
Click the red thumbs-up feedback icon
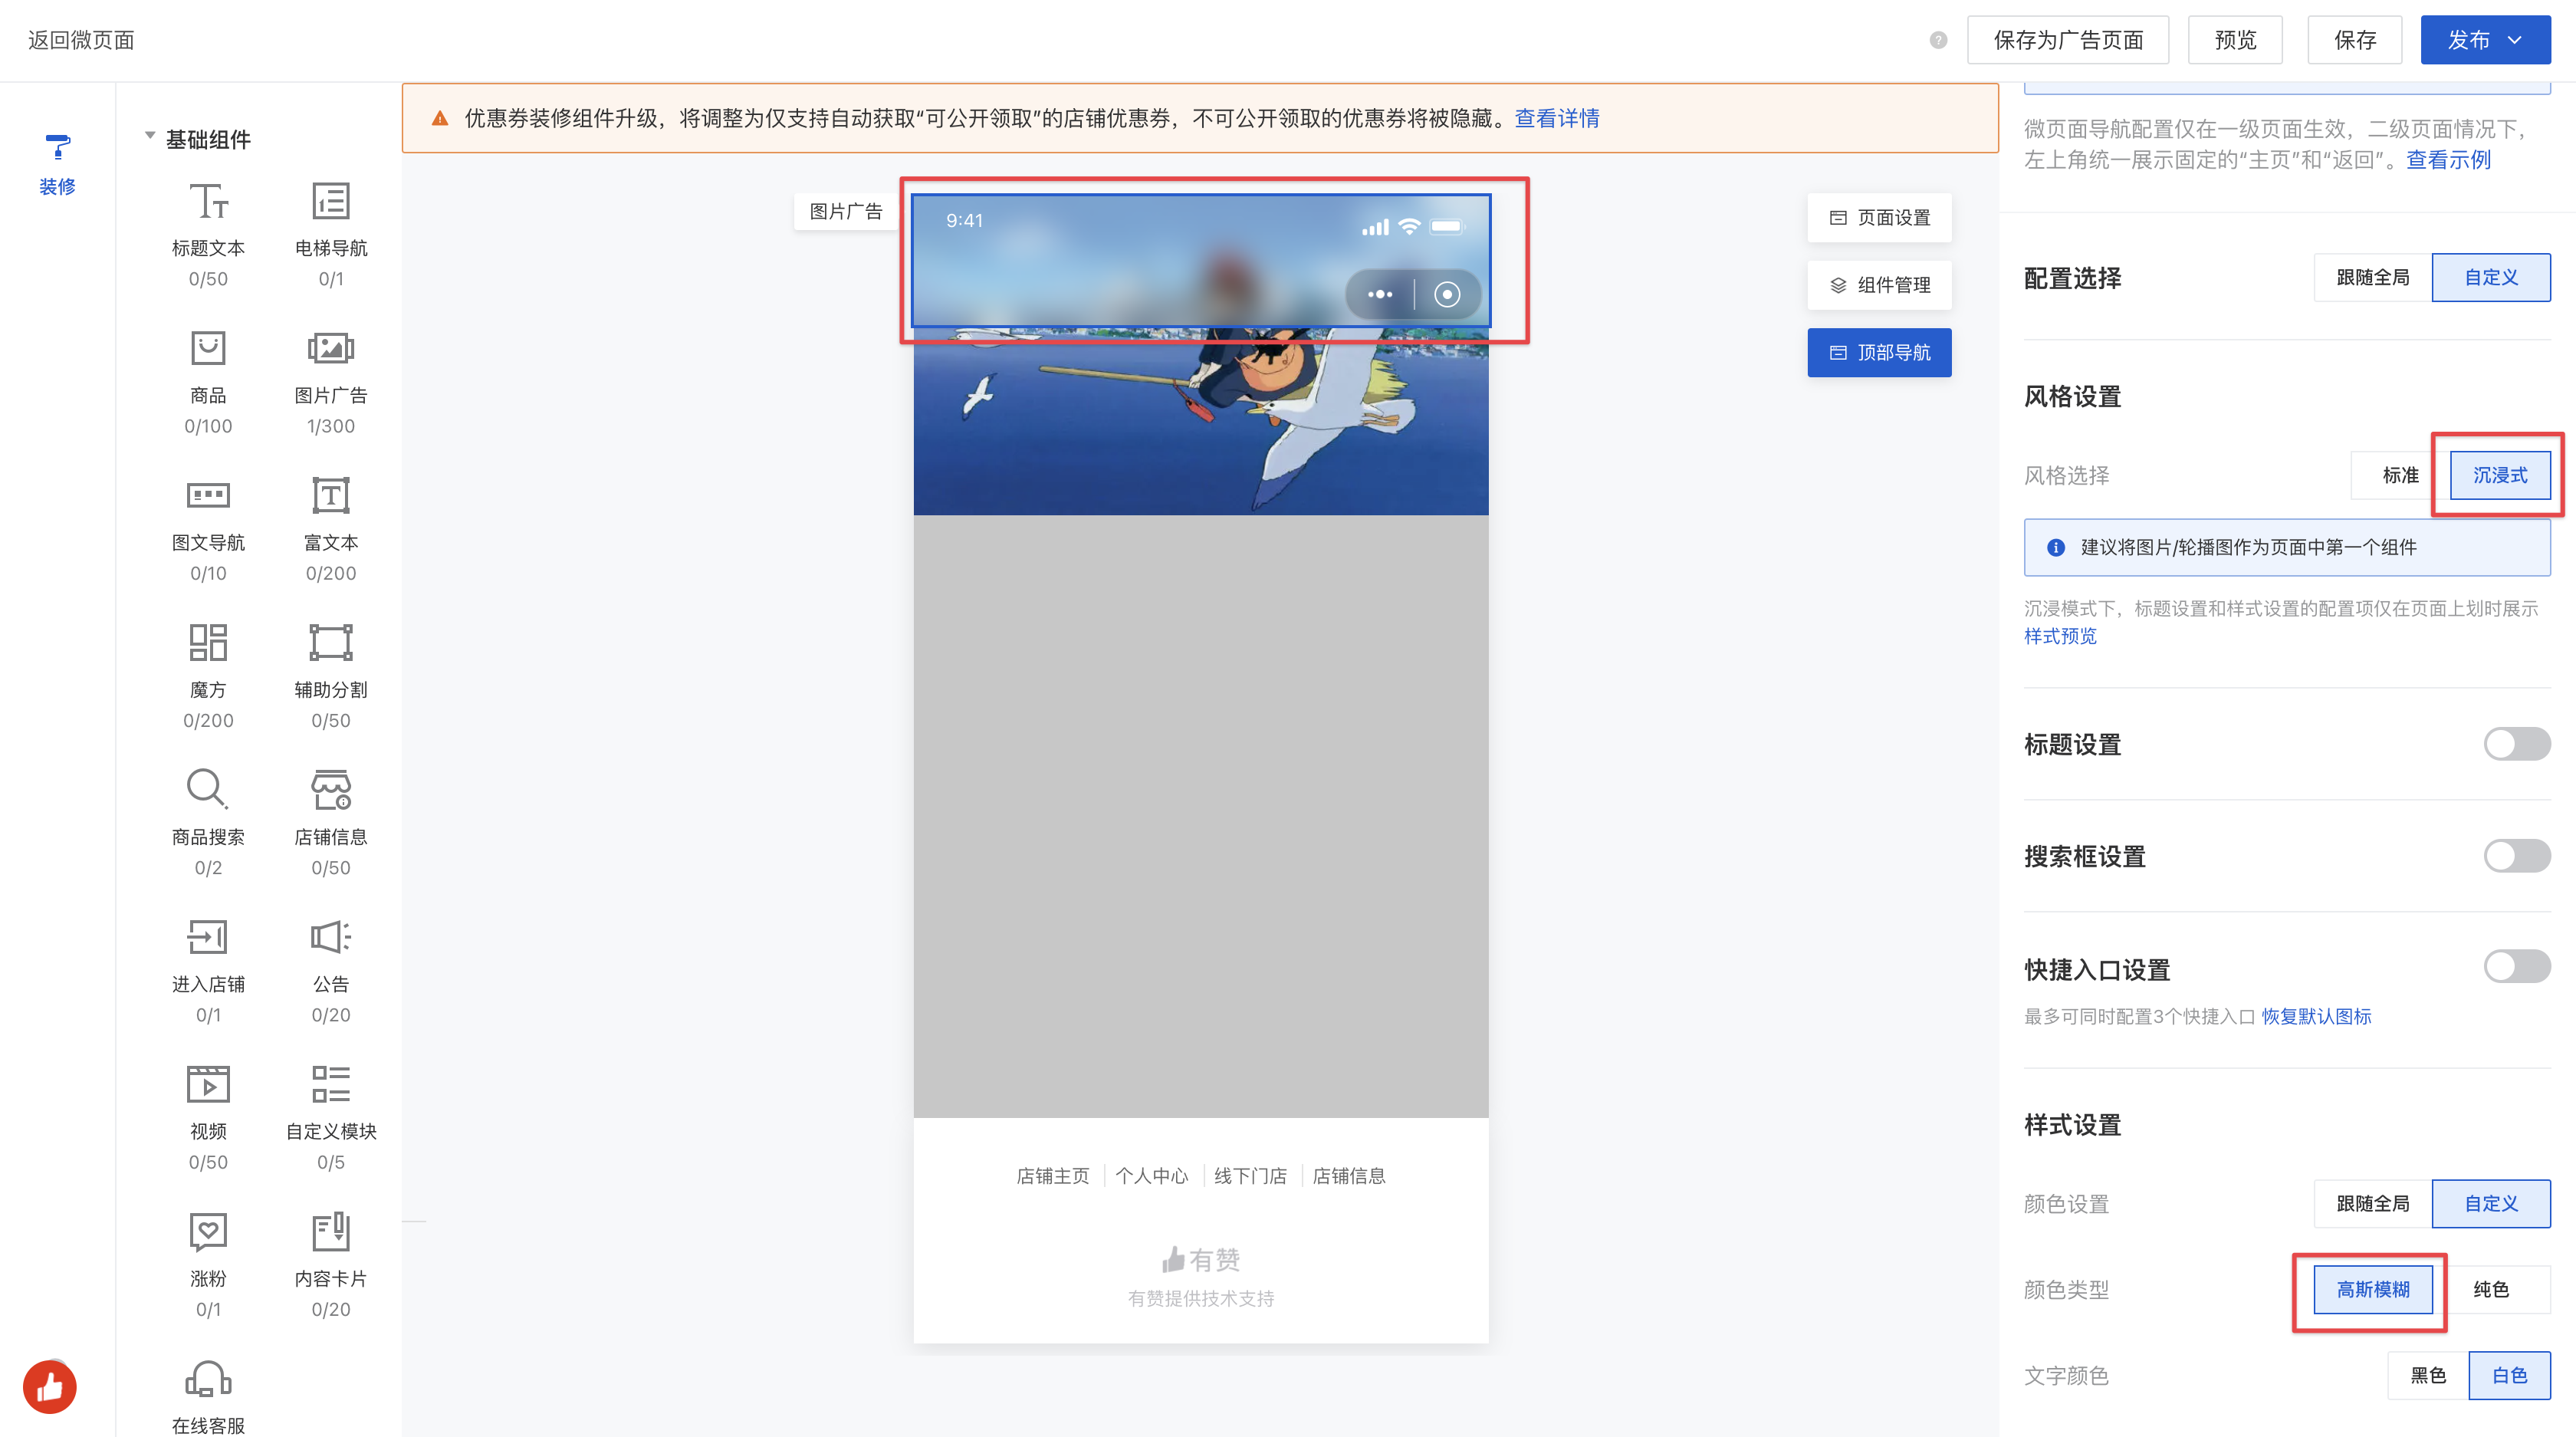50,1387
